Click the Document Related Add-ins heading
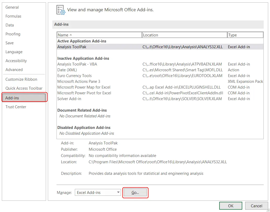This screenshot has width=270, height=212. coord(82,110)
